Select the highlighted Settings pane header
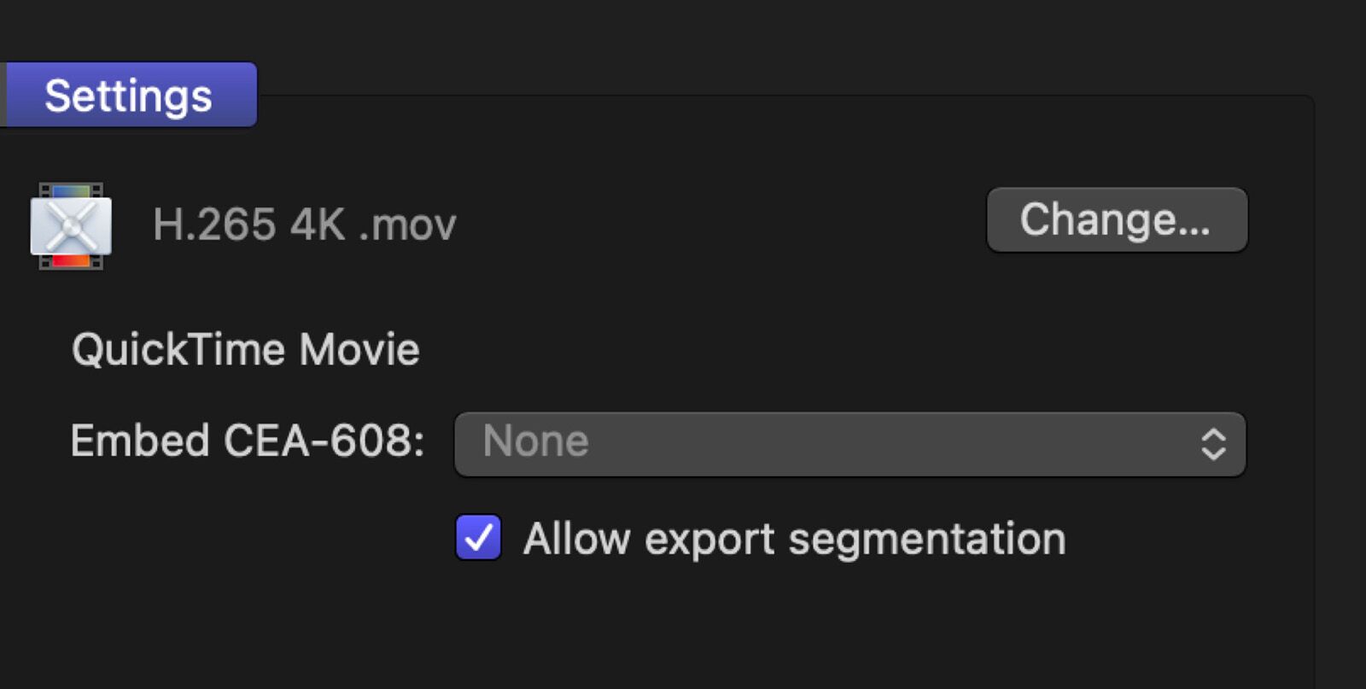 click(128, 95)
